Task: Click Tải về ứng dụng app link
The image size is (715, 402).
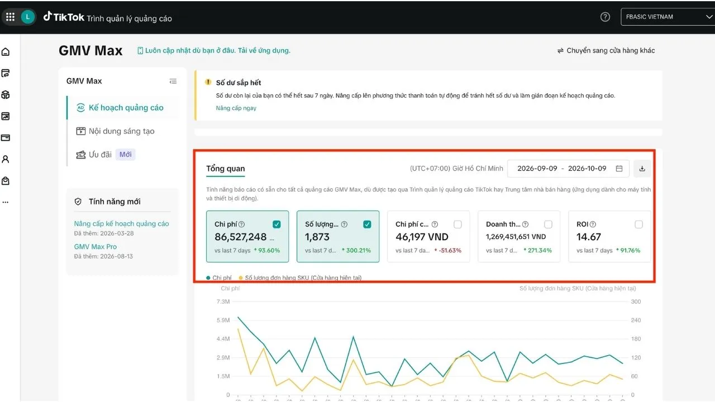Action: [265, 50]
